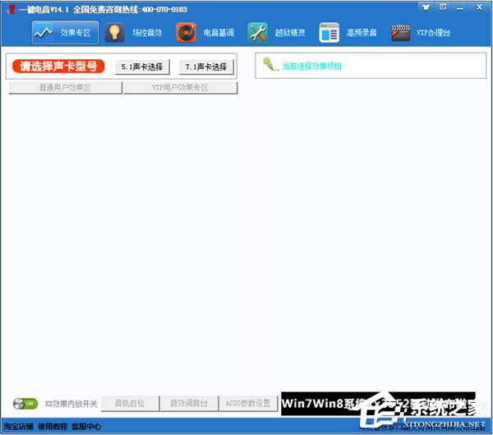Viewport: 493px width, 435px height.
Task: Open the 场控音效 light bulb icon
Action: (114, 32)
